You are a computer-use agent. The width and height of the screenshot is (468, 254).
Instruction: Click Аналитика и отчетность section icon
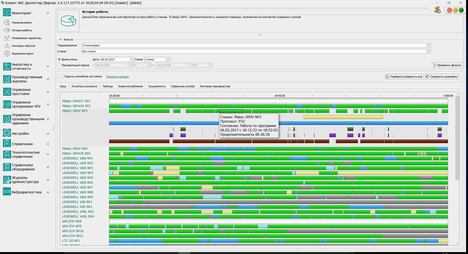[x=7, y=67]
